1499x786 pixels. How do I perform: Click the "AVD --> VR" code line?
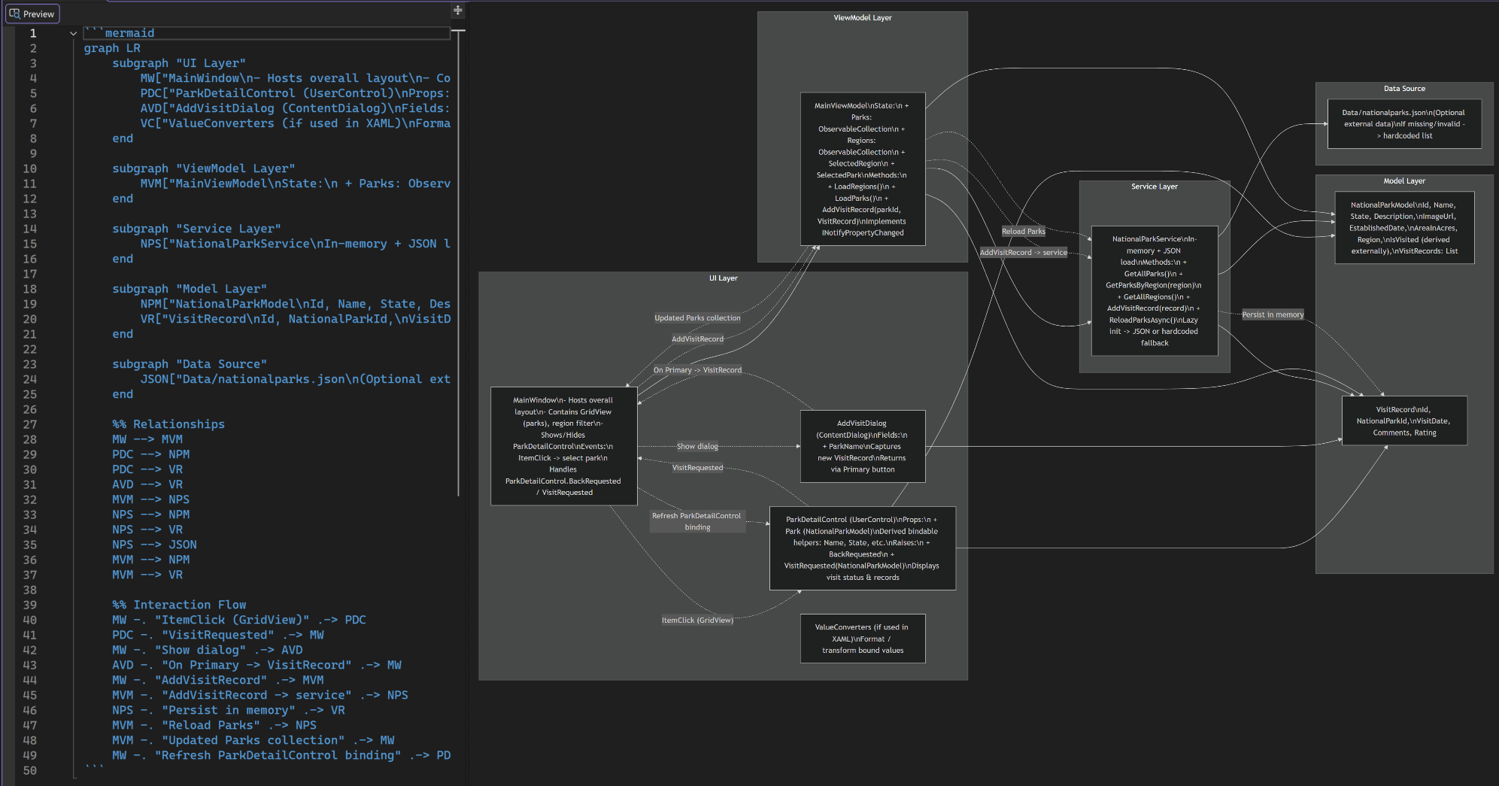coord(147,484)
